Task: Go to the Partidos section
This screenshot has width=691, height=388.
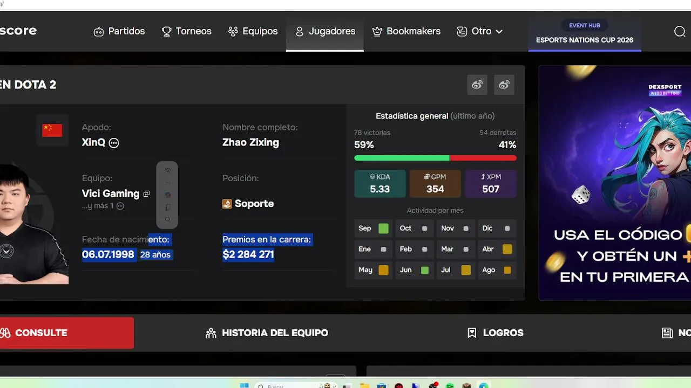Action: [x=119, y=31]
